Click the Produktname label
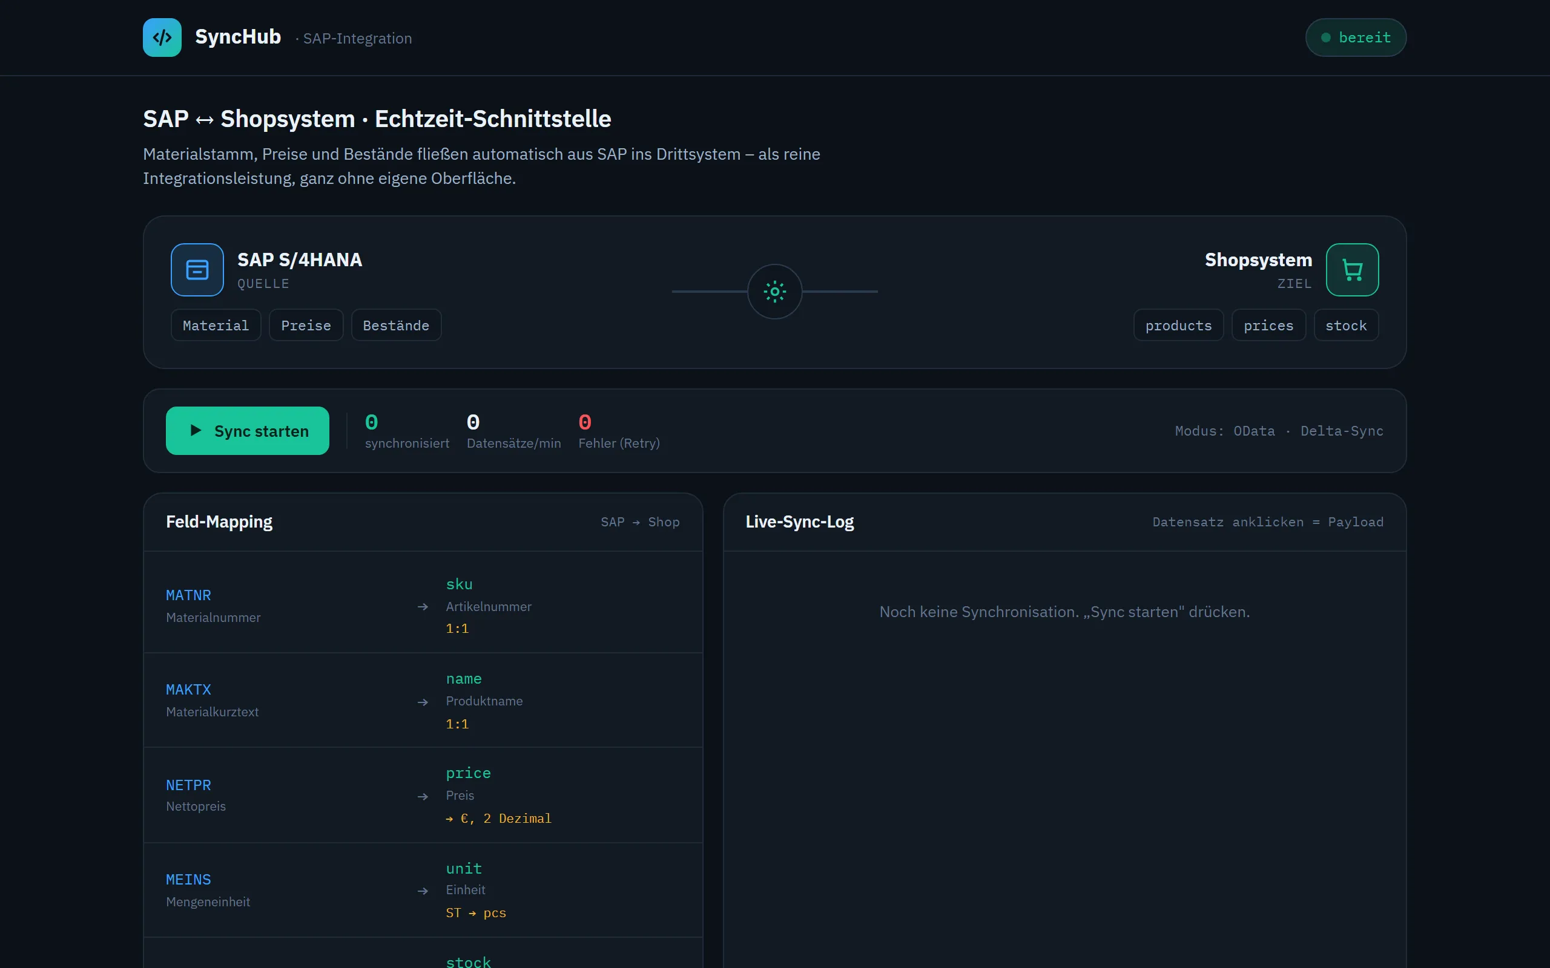 [484, 701]
